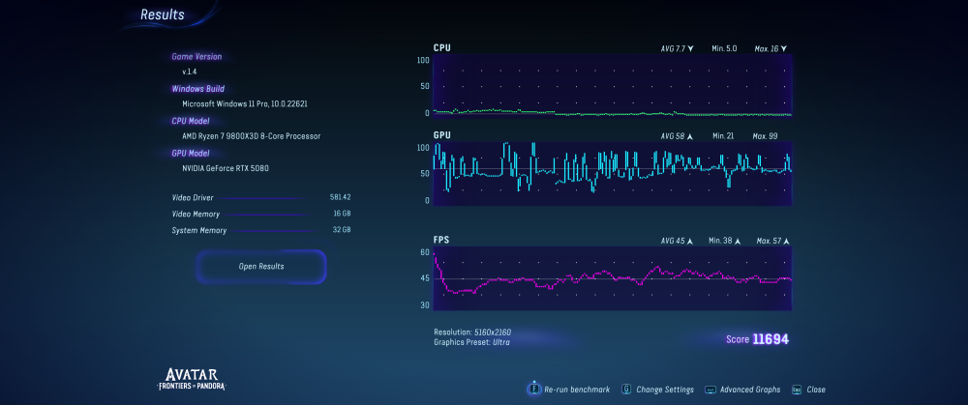Click the CPU usage graph
The height and width of the screenshot is (405, 968).
coord(612,86)
